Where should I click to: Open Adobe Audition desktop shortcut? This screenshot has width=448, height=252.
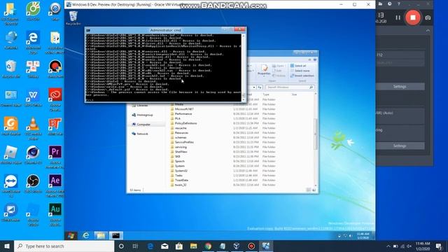pyautogui.click(x=55, y=215)
